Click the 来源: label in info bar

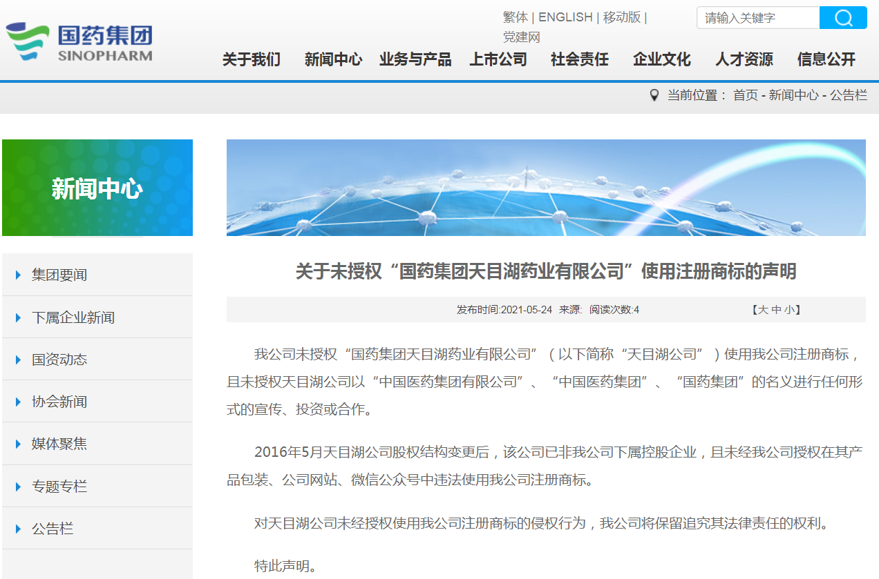[571, 310]
